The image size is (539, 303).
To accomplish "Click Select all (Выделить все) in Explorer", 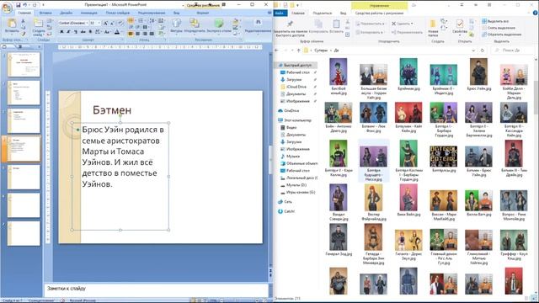I will pos(495,21).
